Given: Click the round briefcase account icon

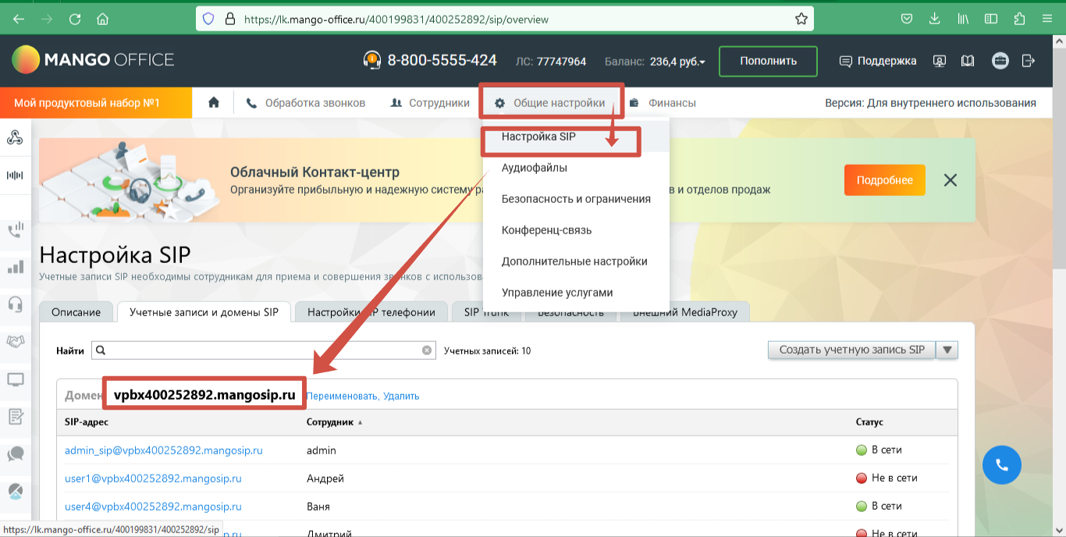Looking at the screenshot, I should click(1000, 61).
